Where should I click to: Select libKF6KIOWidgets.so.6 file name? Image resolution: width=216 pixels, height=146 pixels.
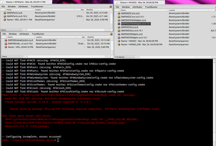[132, 34]
